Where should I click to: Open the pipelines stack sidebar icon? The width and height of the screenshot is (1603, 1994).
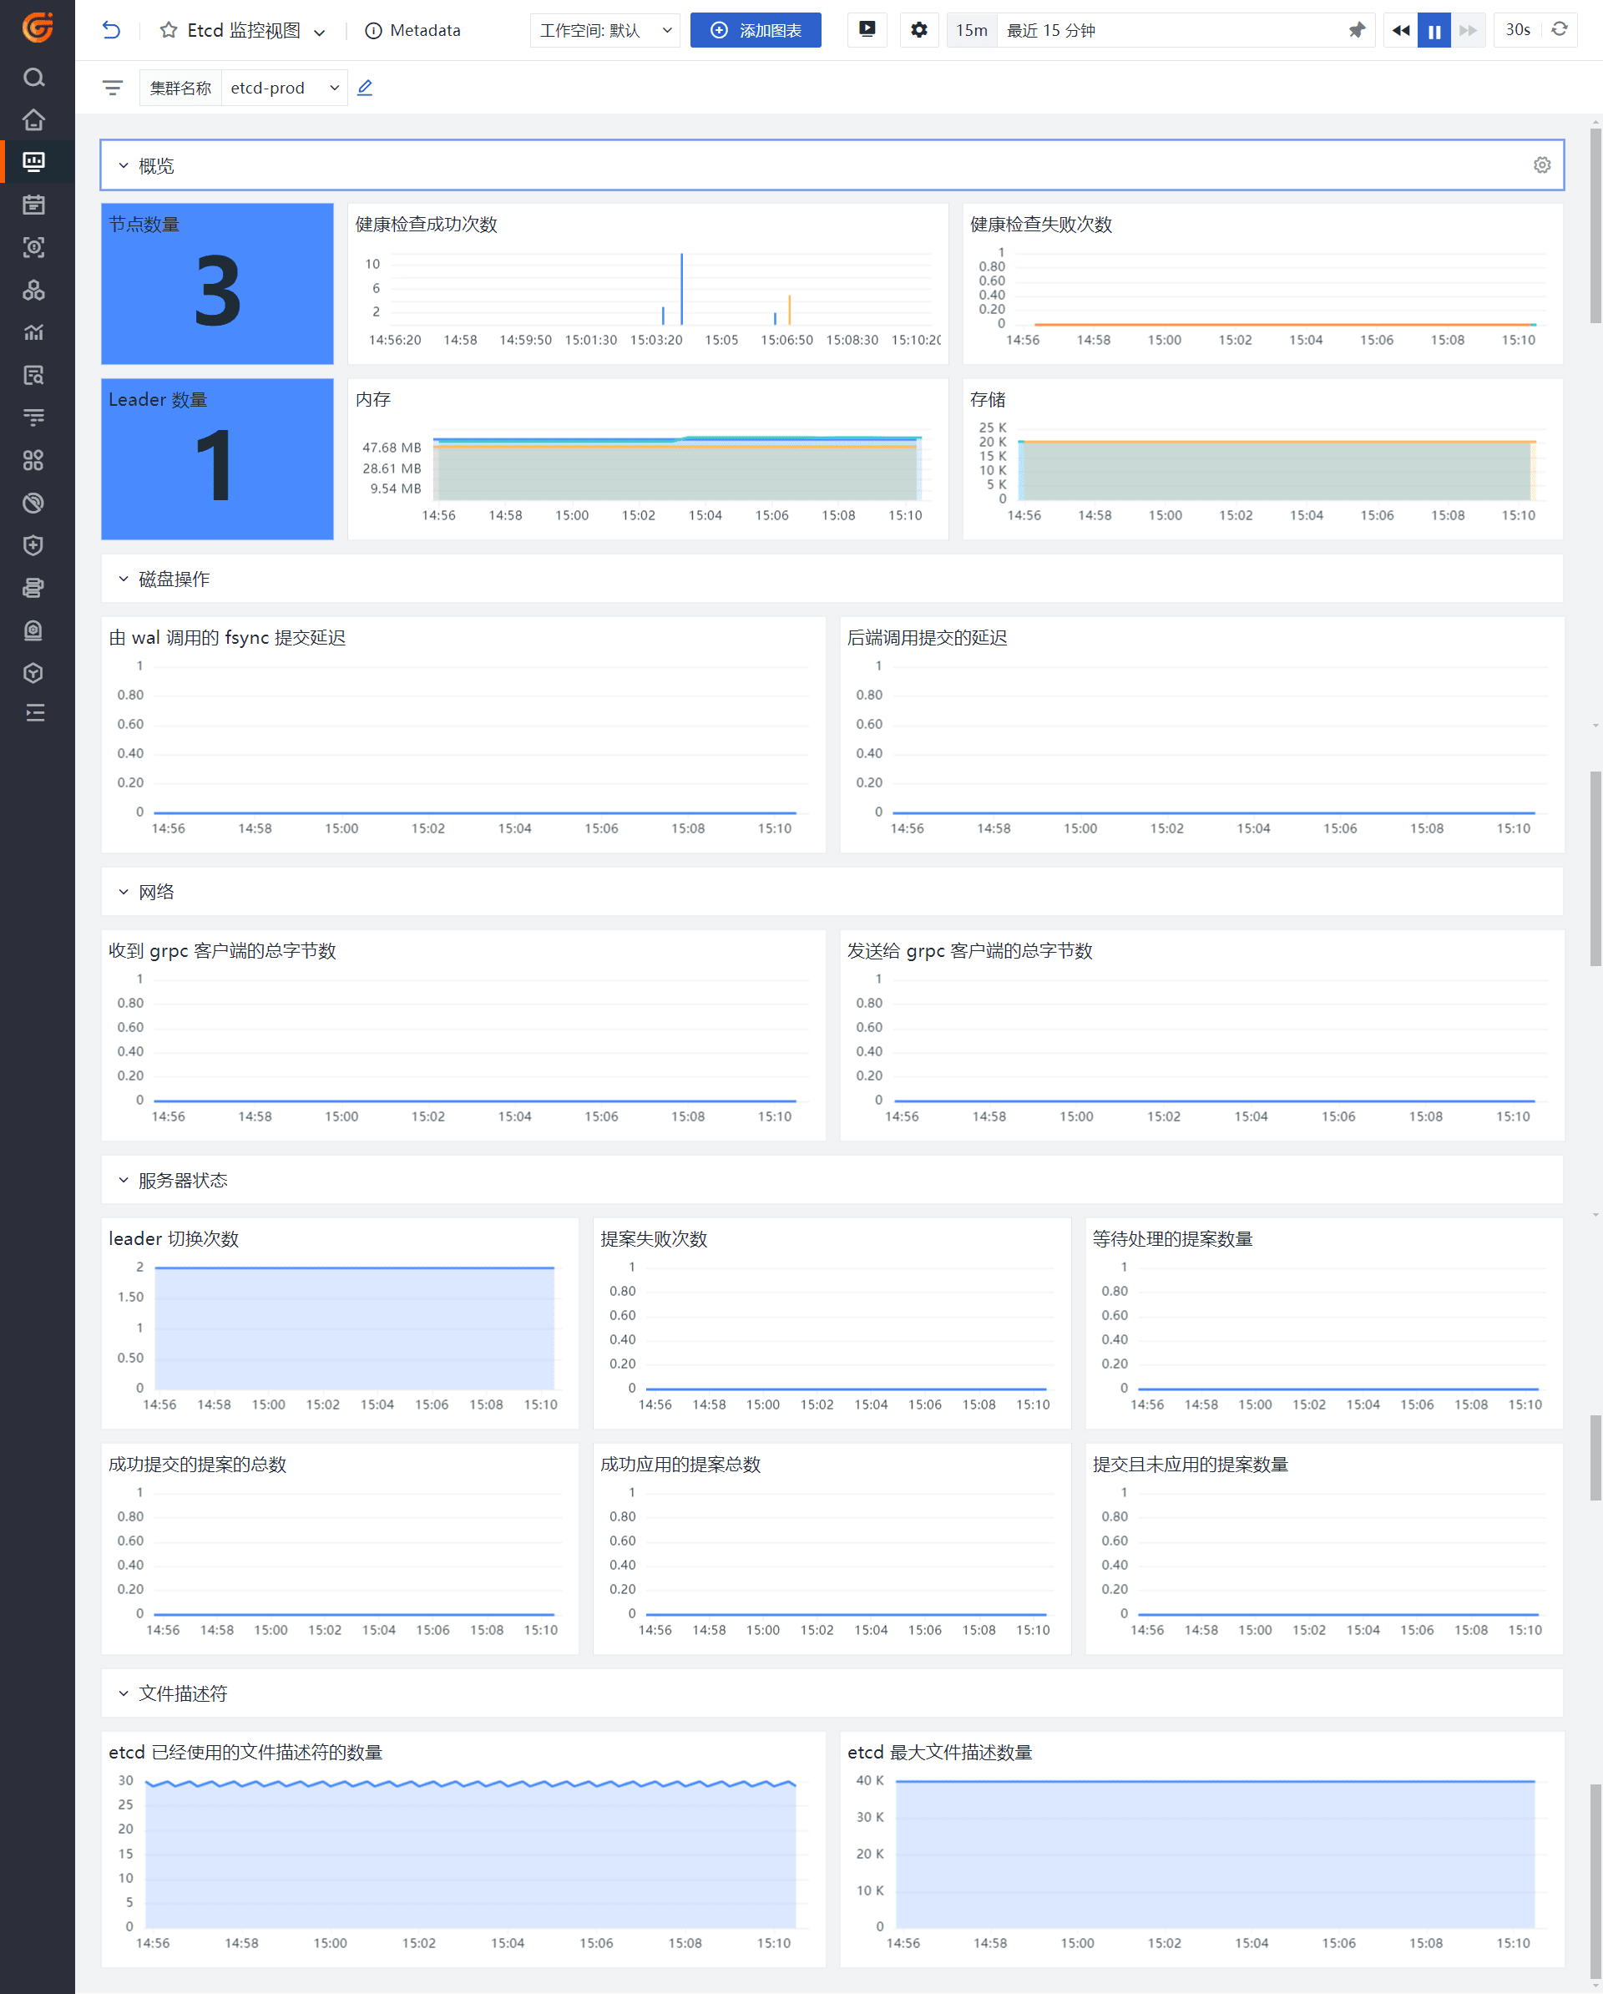pyautogui.click(x=34, y=588)
